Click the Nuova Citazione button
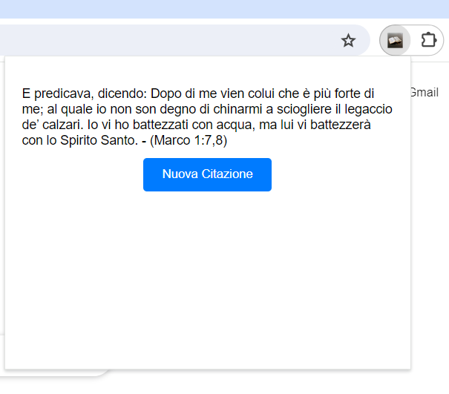The width and height of the screenshot is (449, 394). 207,174
